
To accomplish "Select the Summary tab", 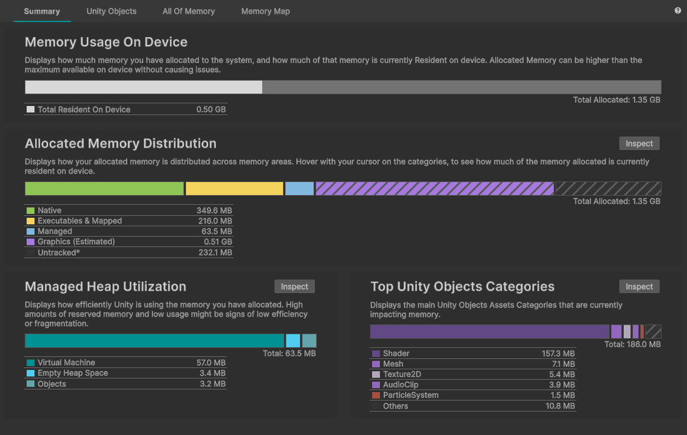I will (x=42, y=11).
